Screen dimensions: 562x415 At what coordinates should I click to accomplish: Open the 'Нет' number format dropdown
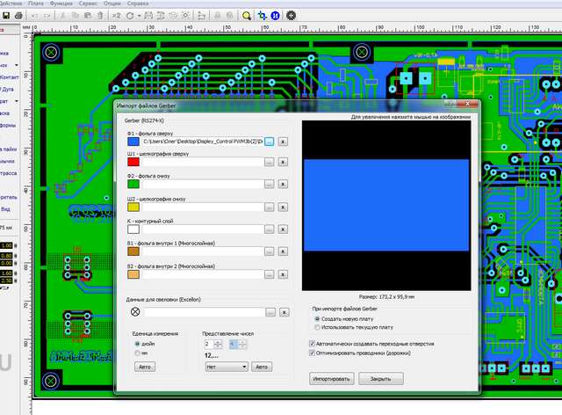225,367
